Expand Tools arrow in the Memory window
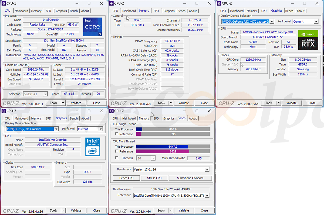The height and width of the screenshot is (215, 324). click(171, 103)
